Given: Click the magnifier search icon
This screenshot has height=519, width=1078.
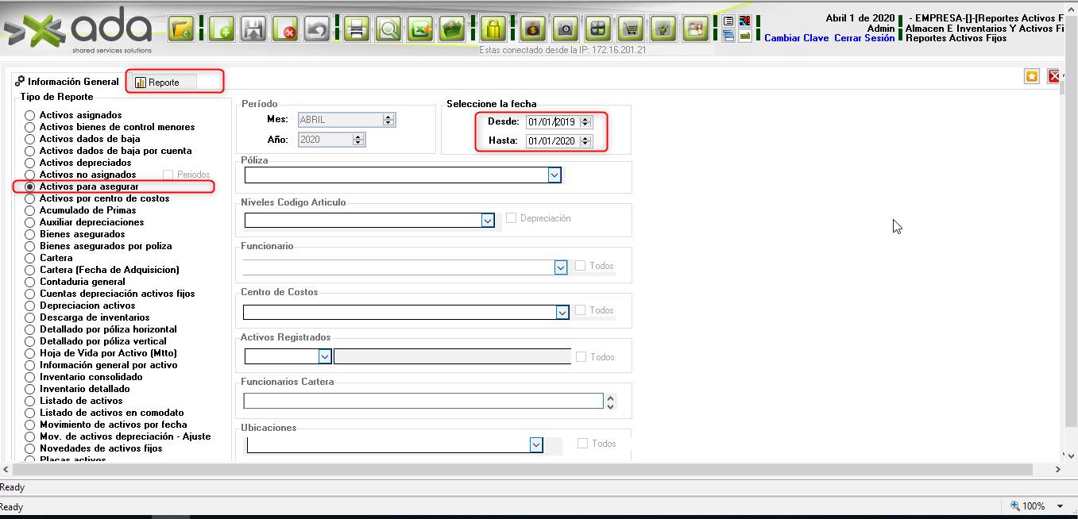Looking at the screenshot, I should pos(389,30).
